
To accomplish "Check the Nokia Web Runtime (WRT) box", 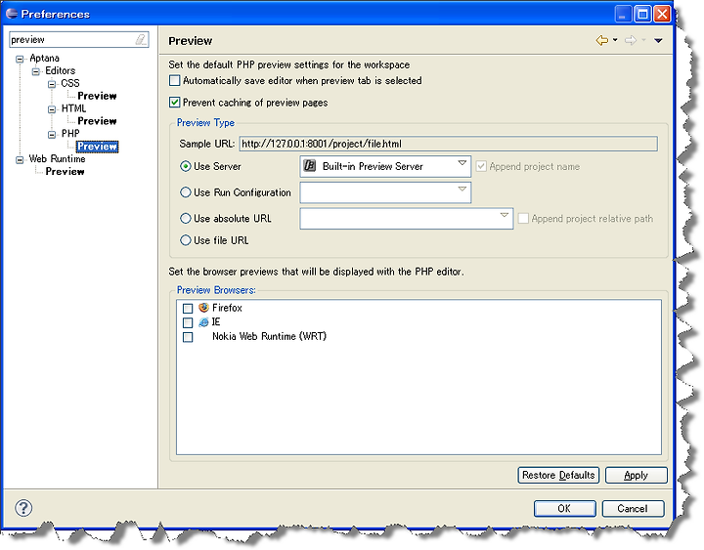I will (188, 337).
